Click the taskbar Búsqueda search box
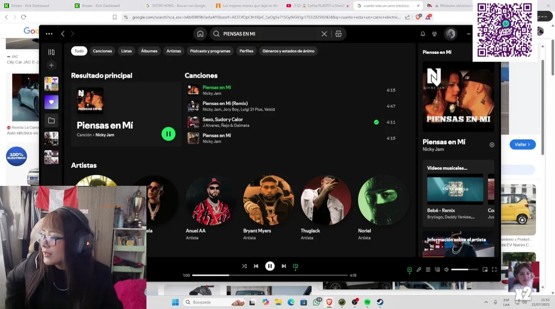 pyautogui.click(x=215, y=302)
